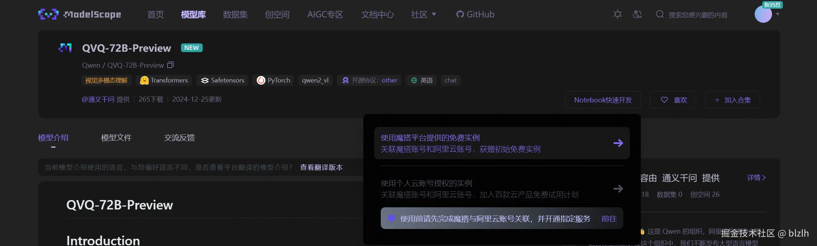Click Notebook快速开发 button
Screen dimensions: 817x246
[603, 100]
